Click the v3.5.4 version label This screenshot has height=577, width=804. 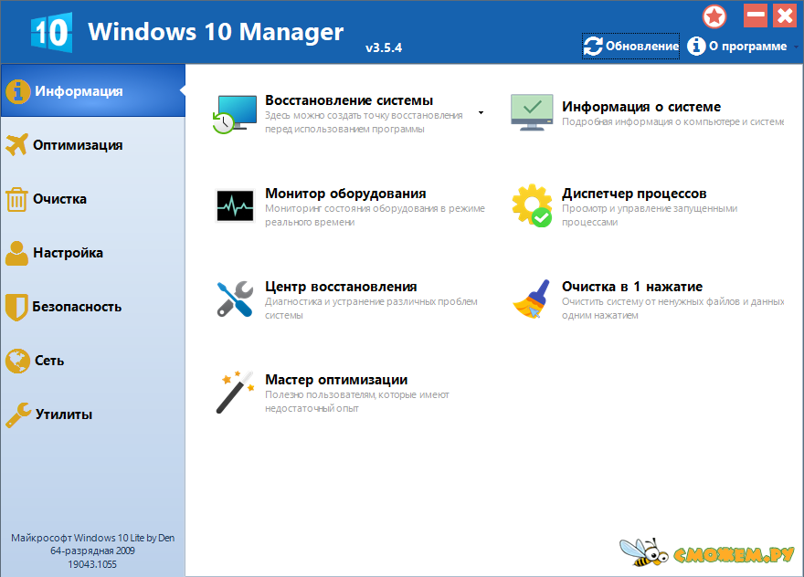[384, 47]
